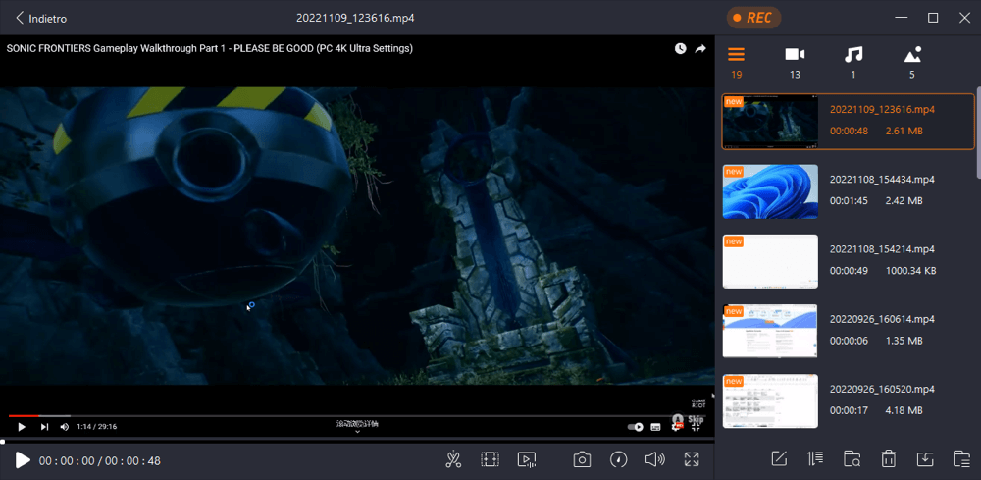Select recording 20221108_154434.mp4 thumbnail
This screenshot has height=480, width=981.
tap(770, 191)
